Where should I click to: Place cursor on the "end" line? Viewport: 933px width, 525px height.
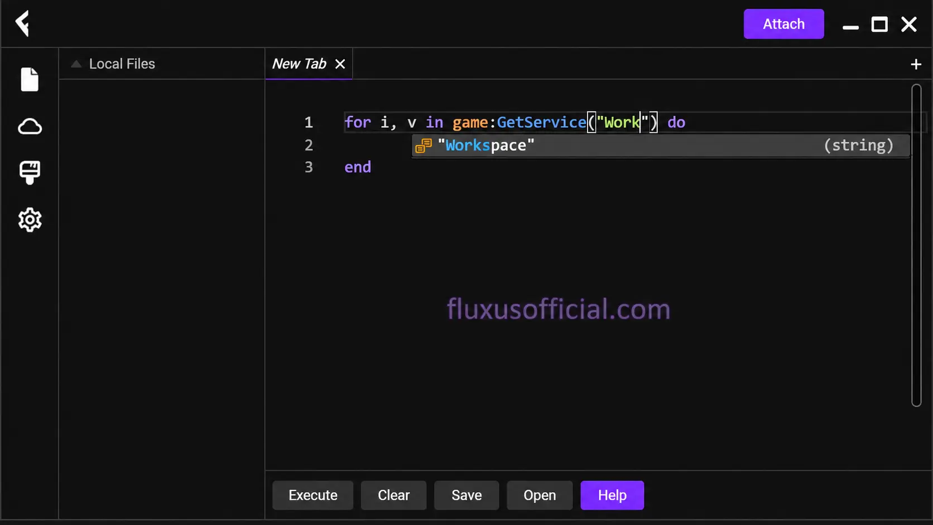point(358,167)
